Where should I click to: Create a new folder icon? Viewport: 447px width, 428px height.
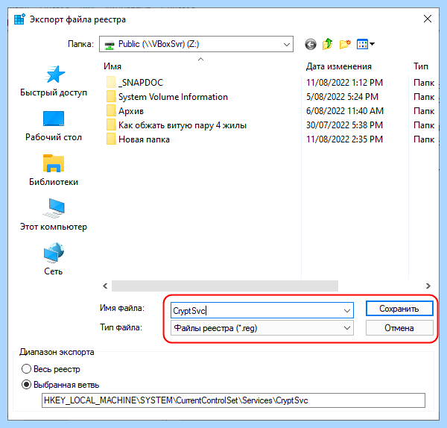coord(345,44)
